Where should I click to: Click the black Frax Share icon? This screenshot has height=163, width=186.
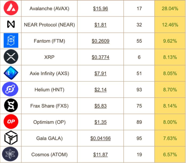point(11,105)
